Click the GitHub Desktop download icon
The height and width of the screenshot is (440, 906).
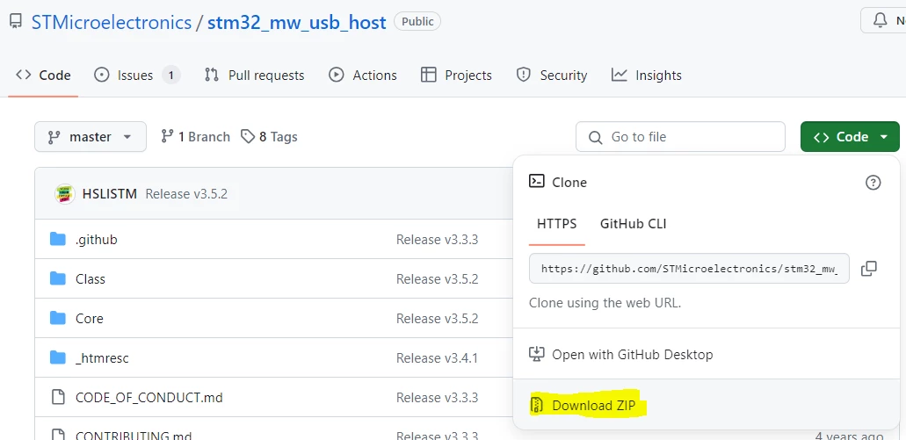537,354
